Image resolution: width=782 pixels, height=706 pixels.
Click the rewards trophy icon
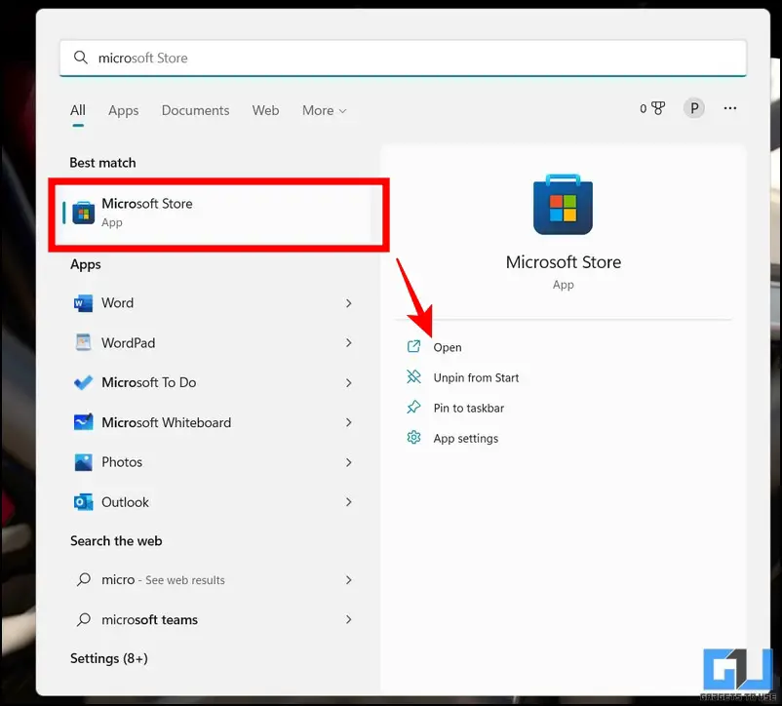(x=658, y=108)
